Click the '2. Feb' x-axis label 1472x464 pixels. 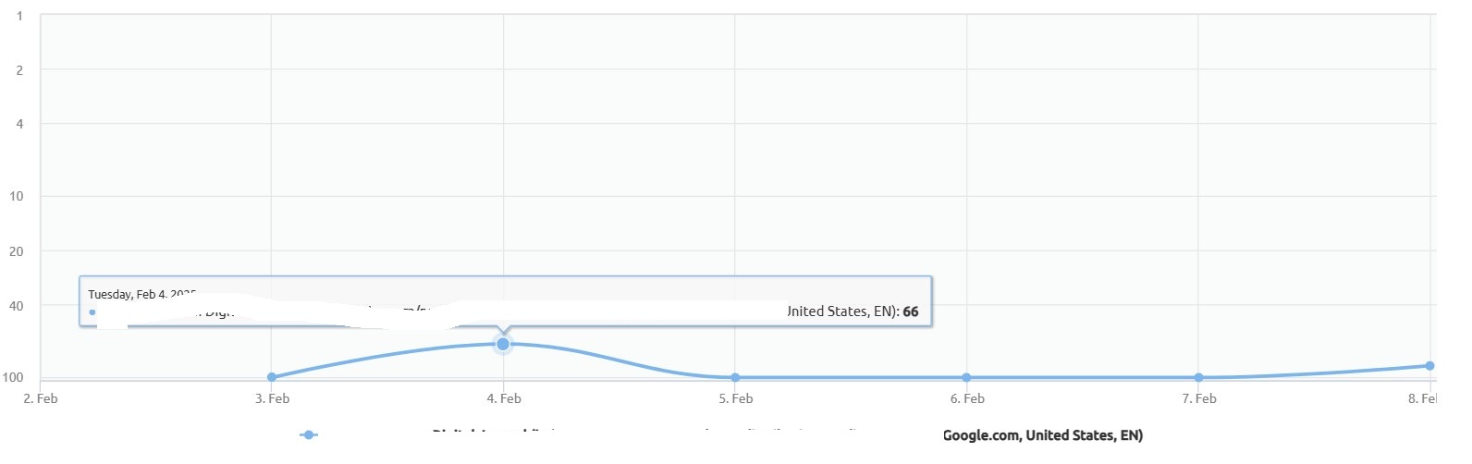coord(41,398)
